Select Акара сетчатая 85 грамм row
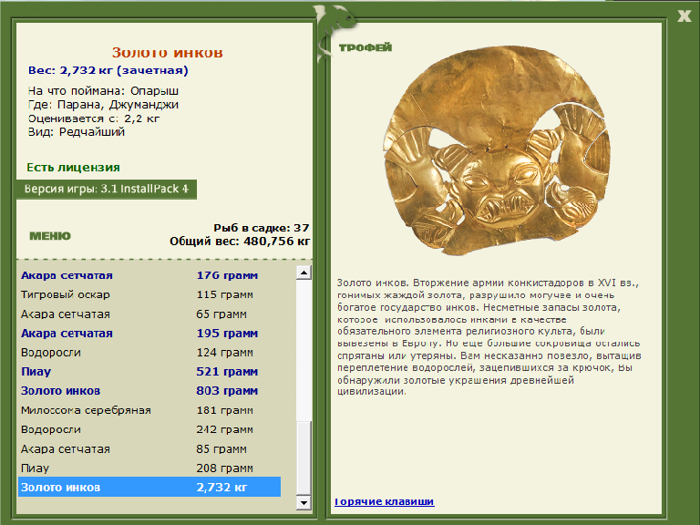Image resolution: width=700 pixels, height=525 pixels. point(149,449)
